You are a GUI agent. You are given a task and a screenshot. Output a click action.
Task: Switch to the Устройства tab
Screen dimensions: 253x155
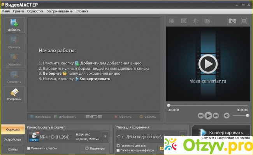[13, 139]
